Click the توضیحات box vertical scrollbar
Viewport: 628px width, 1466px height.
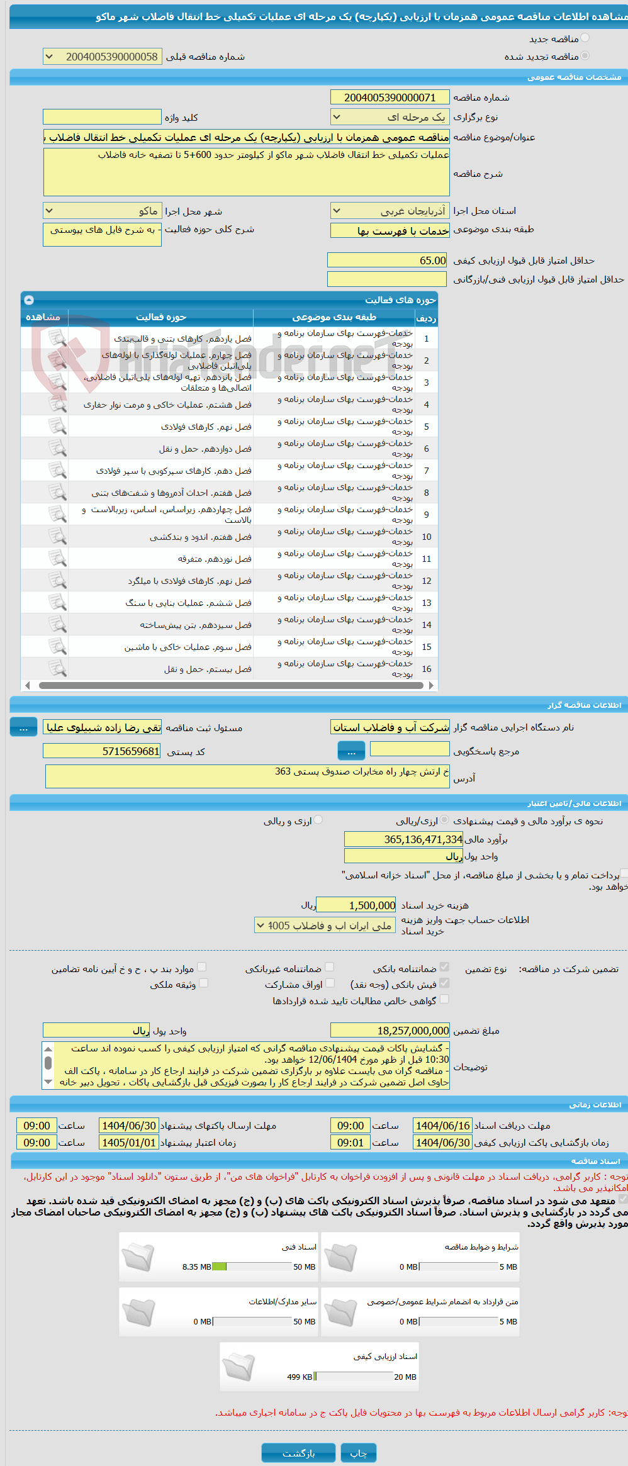tap(48, 1063)
